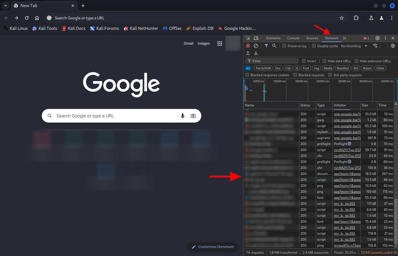Check 3rd-party requests
The image size is (398, 256).
tap(330, 75)
